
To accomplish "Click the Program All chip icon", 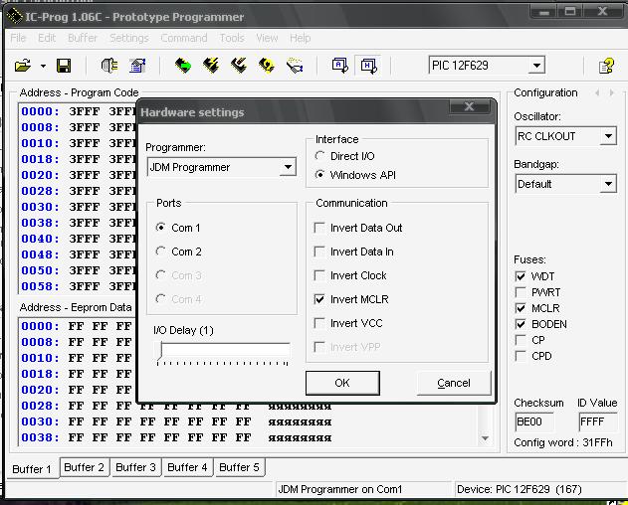I will coord(211,66).
